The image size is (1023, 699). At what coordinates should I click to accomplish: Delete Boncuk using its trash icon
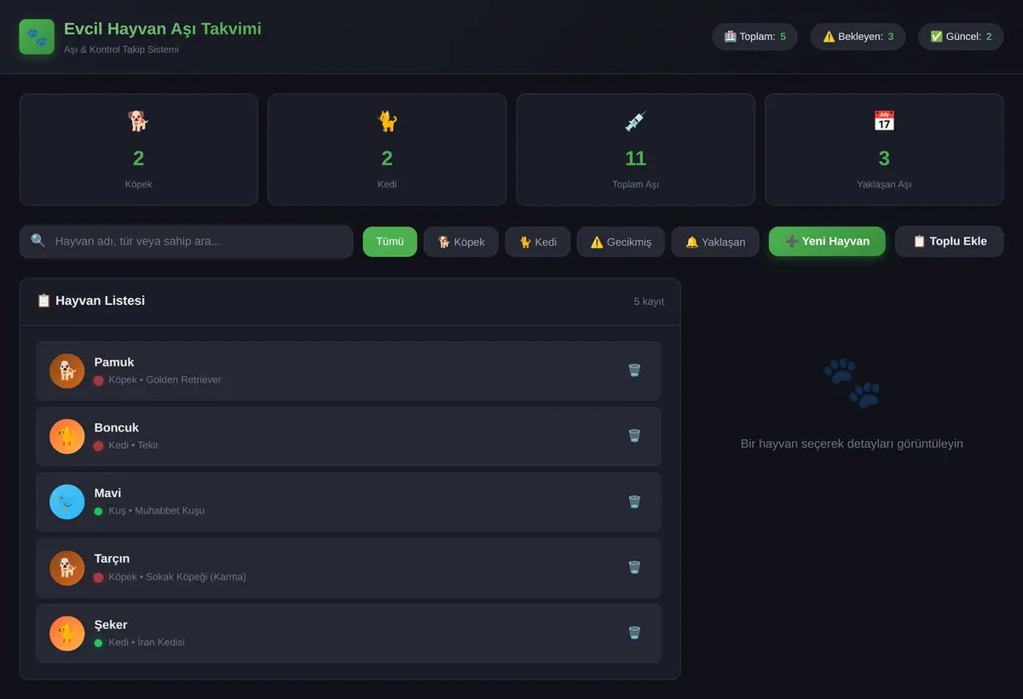(634, 436)
